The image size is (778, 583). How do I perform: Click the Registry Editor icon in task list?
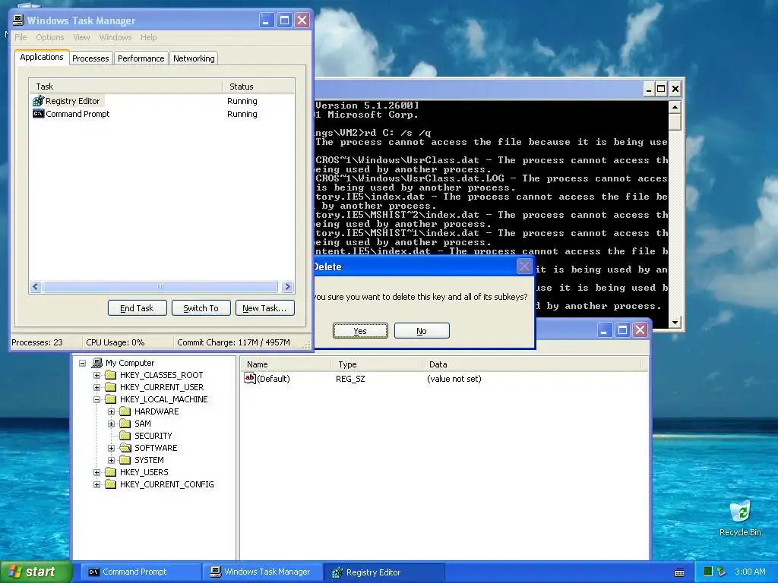(x=38, y=101)
